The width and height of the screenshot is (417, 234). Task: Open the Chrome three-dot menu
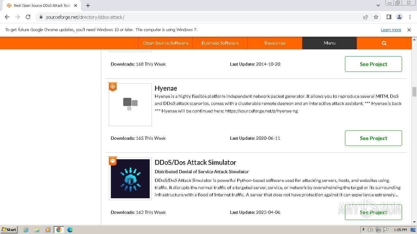point(409,17)
